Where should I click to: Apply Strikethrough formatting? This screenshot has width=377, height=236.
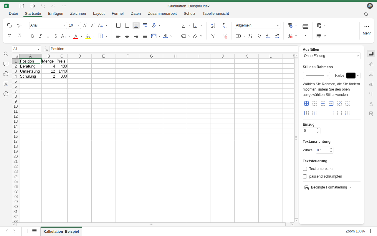tap(56, 36)
